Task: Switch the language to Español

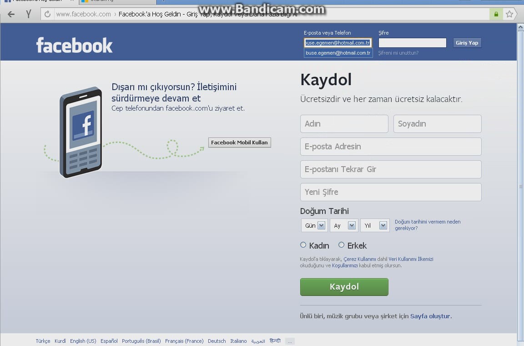Action: coord(109,341)
